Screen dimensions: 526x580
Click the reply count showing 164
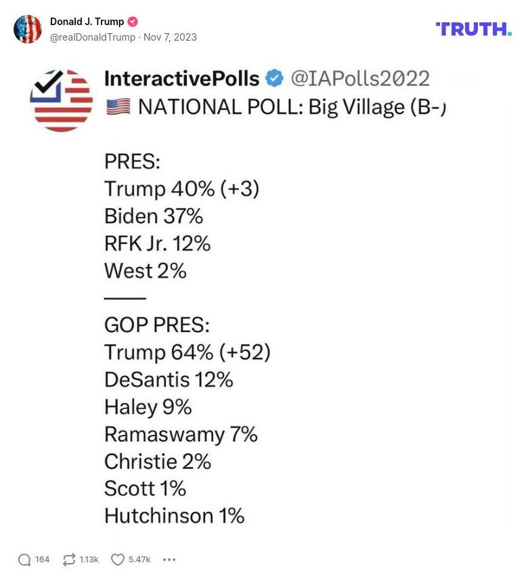click(42, 560)
